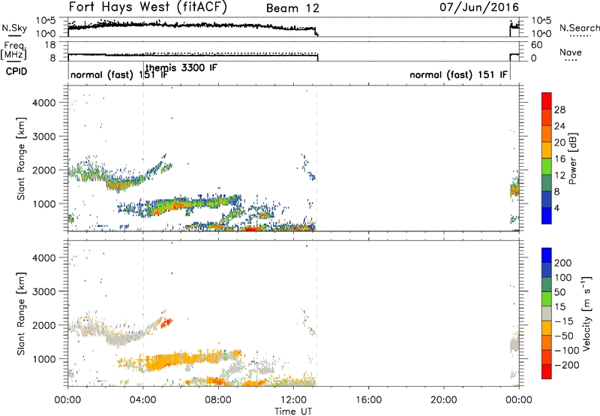Click the gray -15 to 15 Velocity color segment
Screen dimensions: 600x416
pos(547,313)
